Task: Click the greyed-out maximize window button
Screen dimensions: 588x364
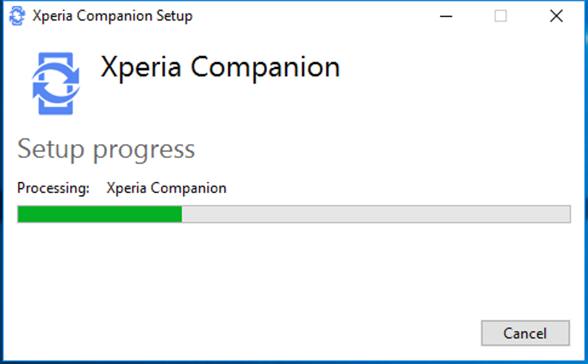Action: pos(500,16)
